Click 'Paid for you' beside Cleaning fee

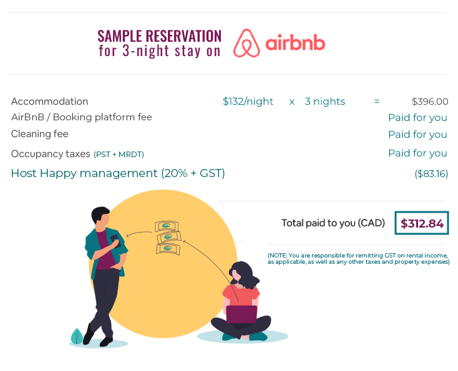point(417,135)
